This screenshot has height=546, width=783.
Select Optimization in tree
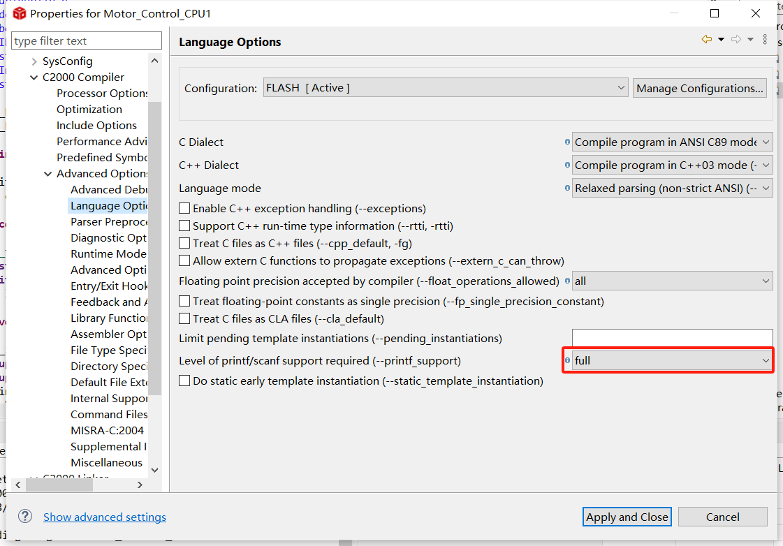(x=89, y=110)
